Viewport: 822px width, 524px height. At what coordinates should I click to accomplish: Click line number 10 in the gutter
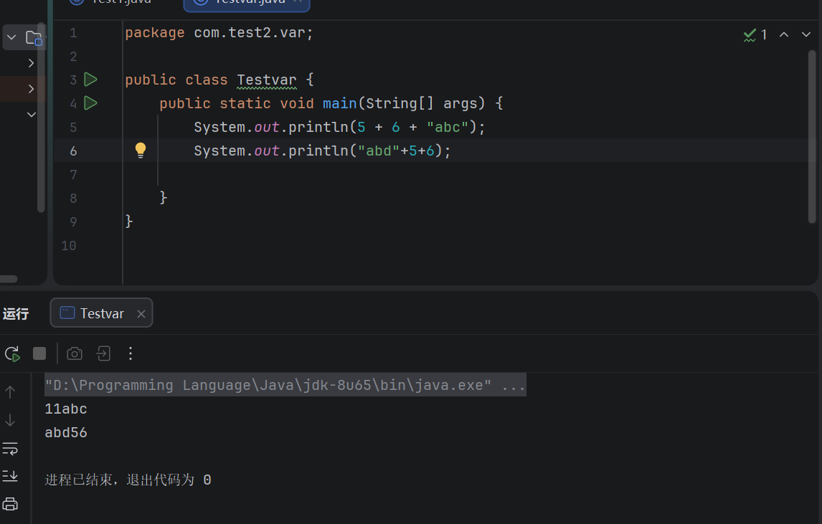[69, 246]
